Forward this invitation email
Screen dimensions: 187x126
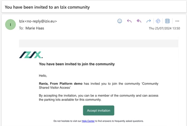(x=148, y=21)
